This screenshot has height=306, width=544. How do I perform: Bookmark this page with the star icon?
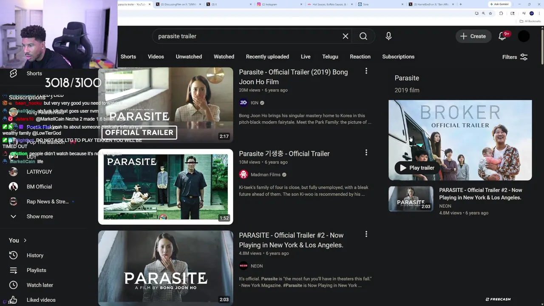point(490,13)
